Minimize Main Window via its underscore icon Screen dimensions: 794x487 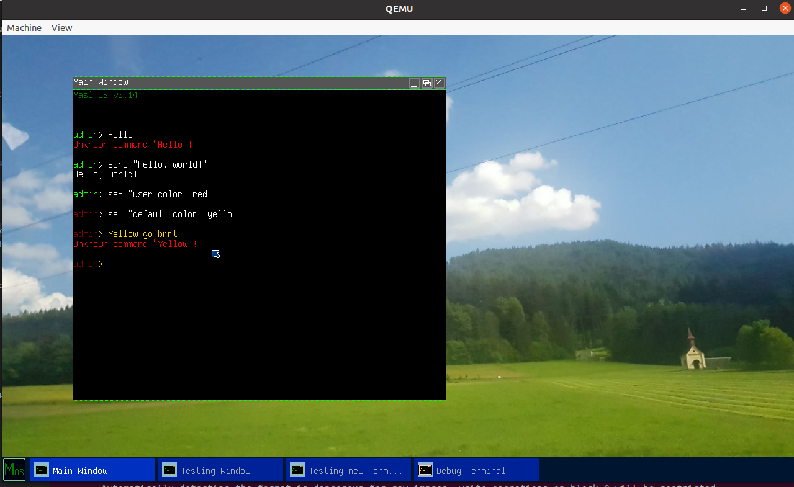414,82
